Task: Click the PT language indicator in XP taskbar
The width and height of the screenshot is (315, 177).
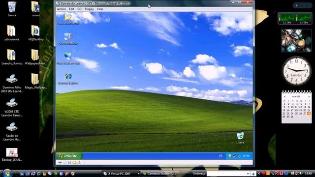Action: [x=220, y=156]
